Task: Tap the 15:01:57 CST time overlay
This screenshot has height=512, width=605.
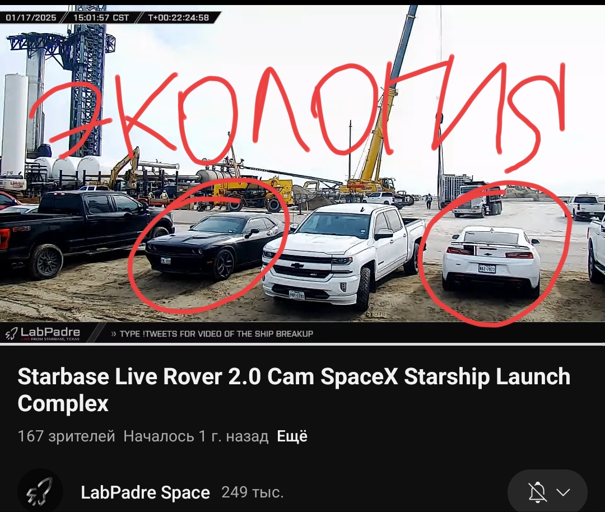Action: pos(101,18)
